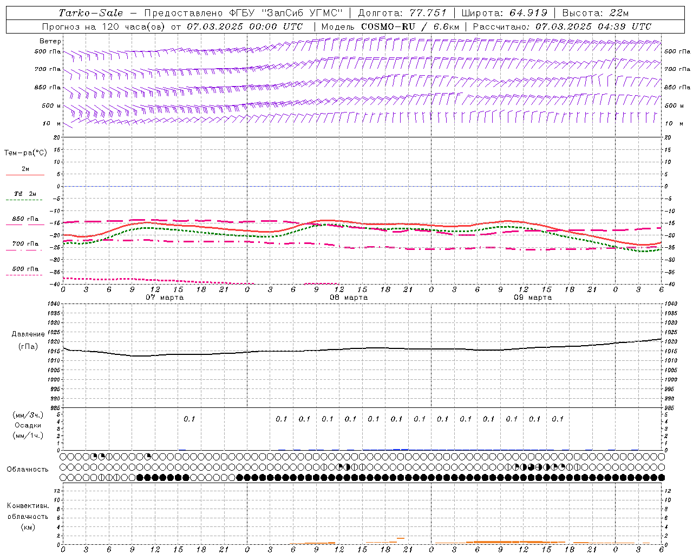Click Рассчитано: 07.03.2025 04:39 UTC timestamp
Image resolution: width=693 pixels, height=554 pixels.
[562, 27]
